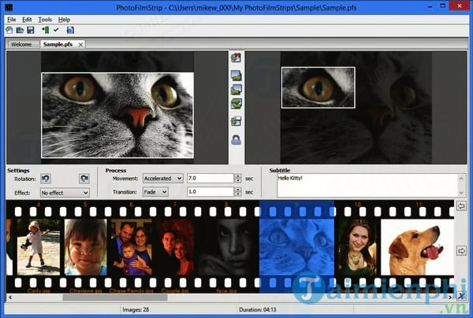Switch to the Welcome tab
Screen dimensions: 473x318
coord(21,44)
